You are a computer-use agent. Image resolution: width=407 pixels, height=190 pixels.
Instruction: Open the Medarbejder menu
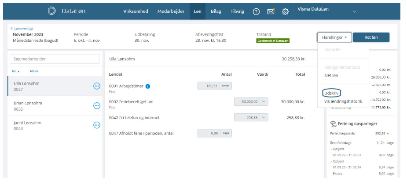(171, 11)
